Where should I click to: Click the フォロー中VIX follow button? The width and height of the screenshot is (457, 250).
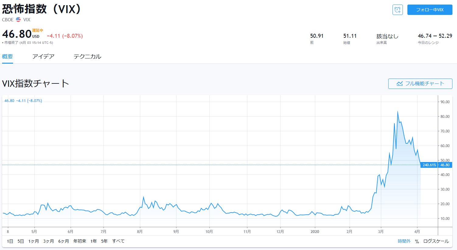pos(430,10)
